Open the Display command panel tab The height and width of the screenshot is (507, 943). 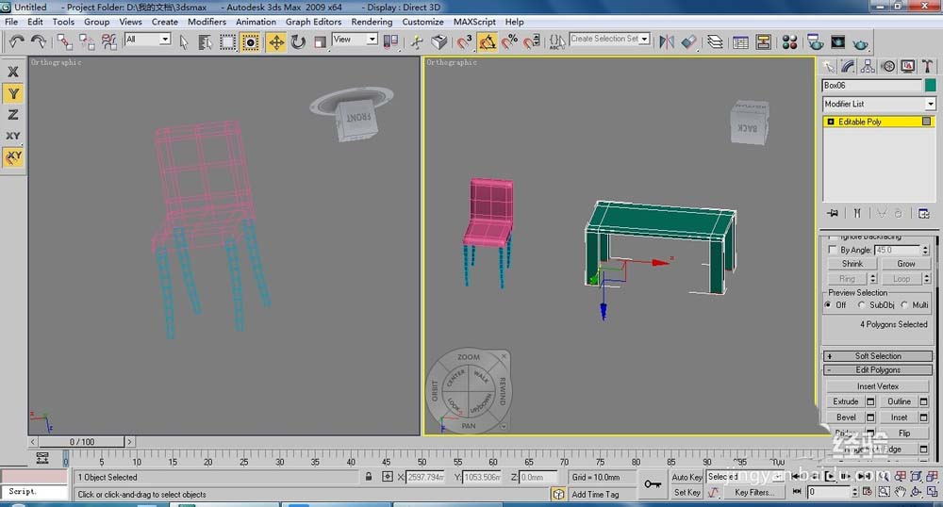pos(907,66)
